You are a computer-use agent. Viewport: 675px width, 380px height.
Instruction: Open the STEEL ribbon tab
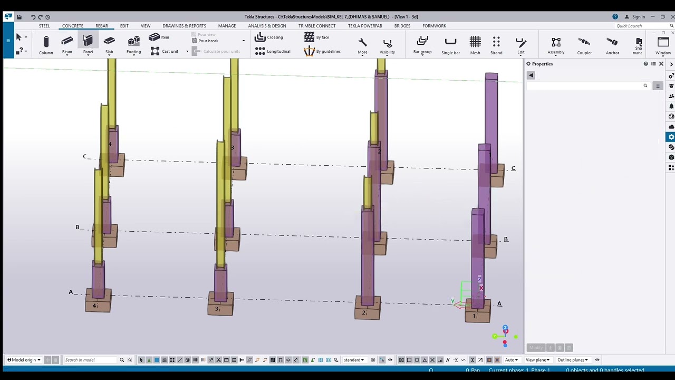pos(44,26)
